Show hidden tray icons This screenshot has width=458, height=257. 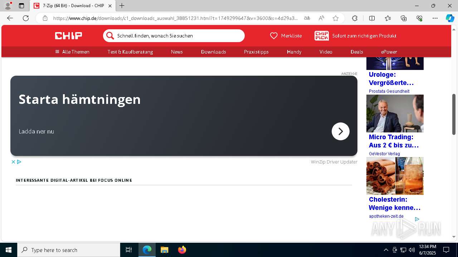point(386,250)
